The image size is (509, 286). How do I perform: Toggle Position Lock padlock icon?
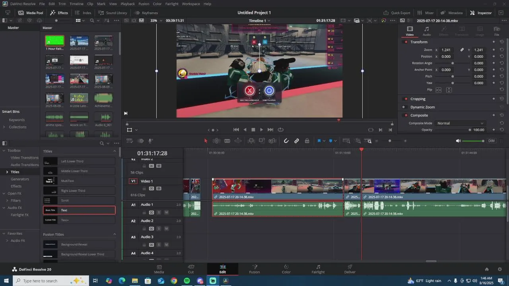coord(307,141)
